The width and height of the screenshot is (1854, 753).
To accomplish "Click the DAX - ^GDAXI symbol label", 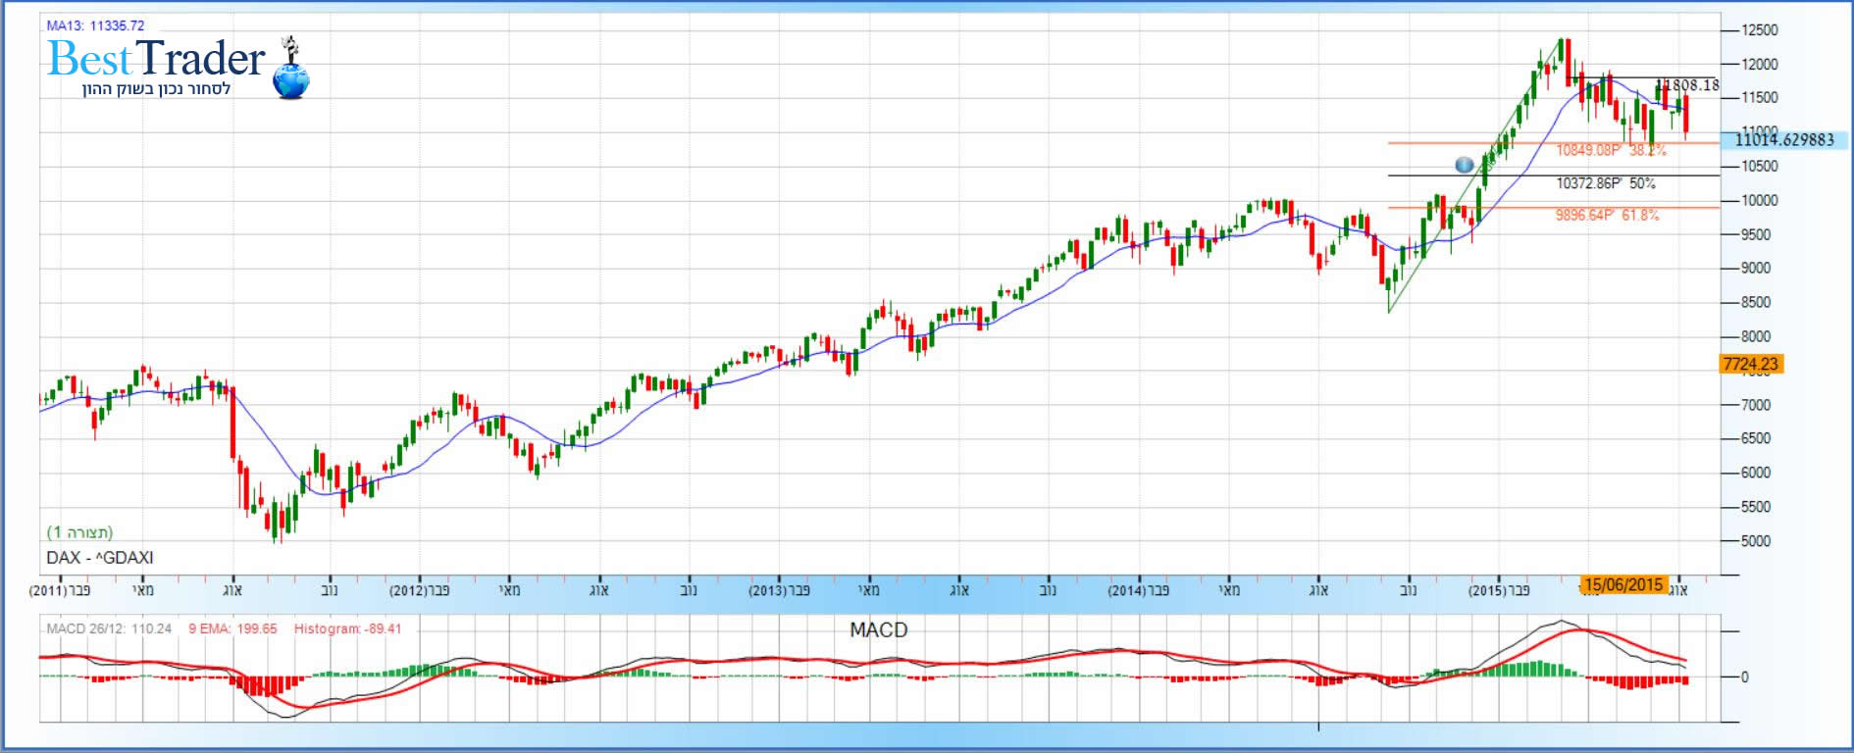I will [100, 557].
